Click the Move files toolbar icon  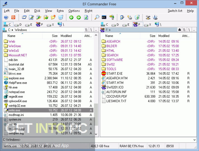pyautogui.click(x=46, y=17)
